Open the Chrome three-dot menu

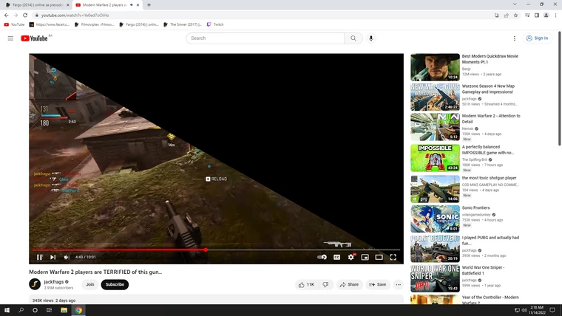pos(555,15)
